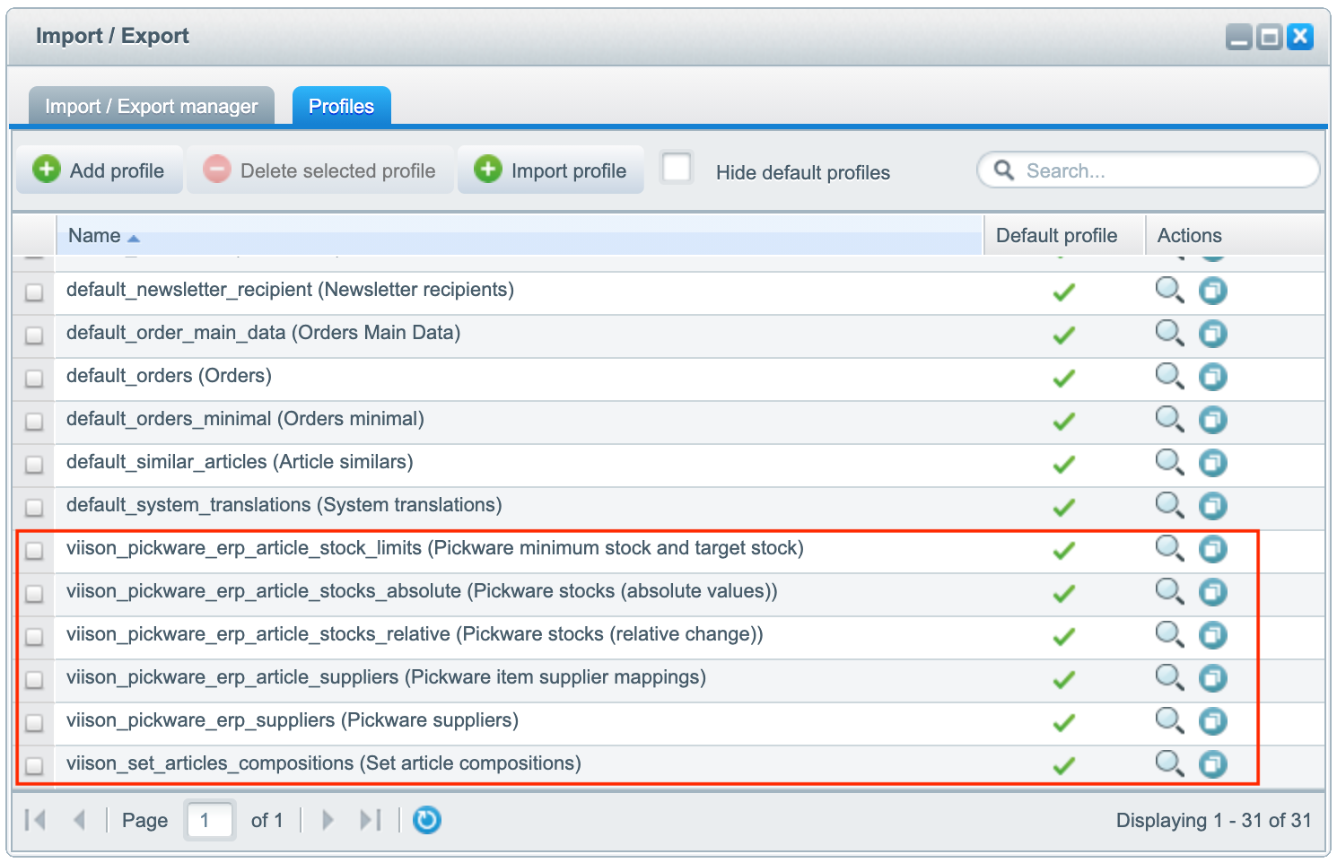Duplicate default_system_translations profile
Screen dimensions: 1337x863
[x=1213, y=506]
